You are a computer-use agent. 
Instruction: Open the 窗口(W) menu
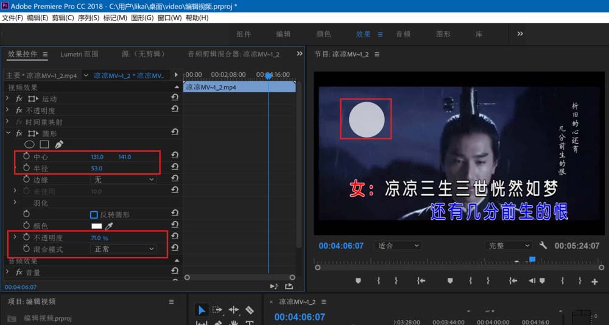(169, 18)
